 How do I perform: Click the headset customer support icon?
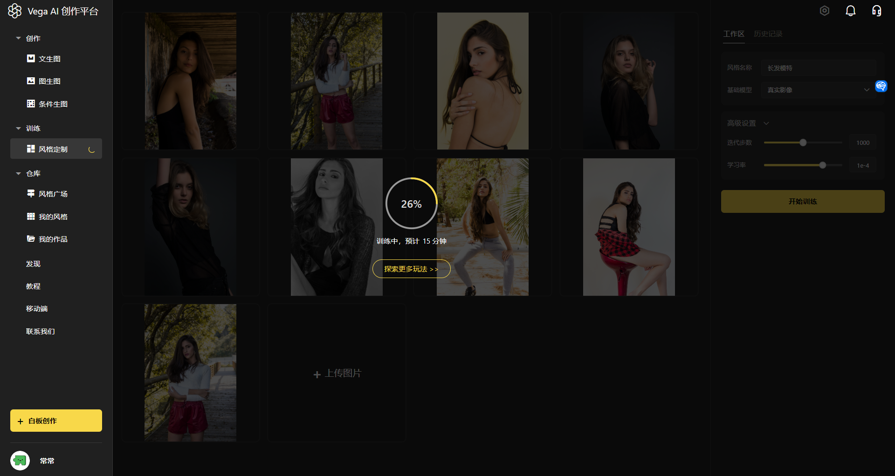pyautogui.click(x=876, y=11)
